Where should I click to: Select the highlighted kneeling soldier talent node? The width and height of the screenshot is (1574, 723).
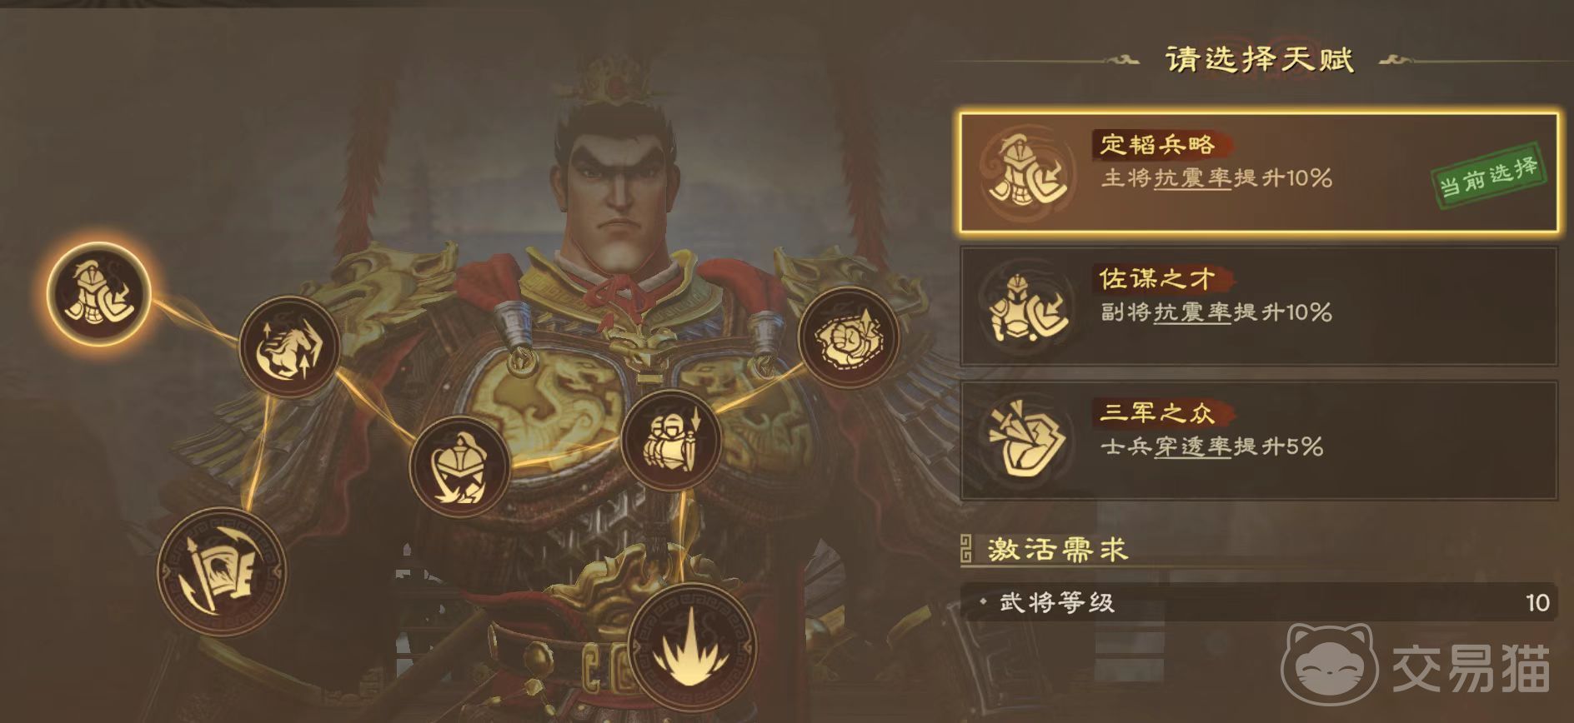click(x=98, y=293)
